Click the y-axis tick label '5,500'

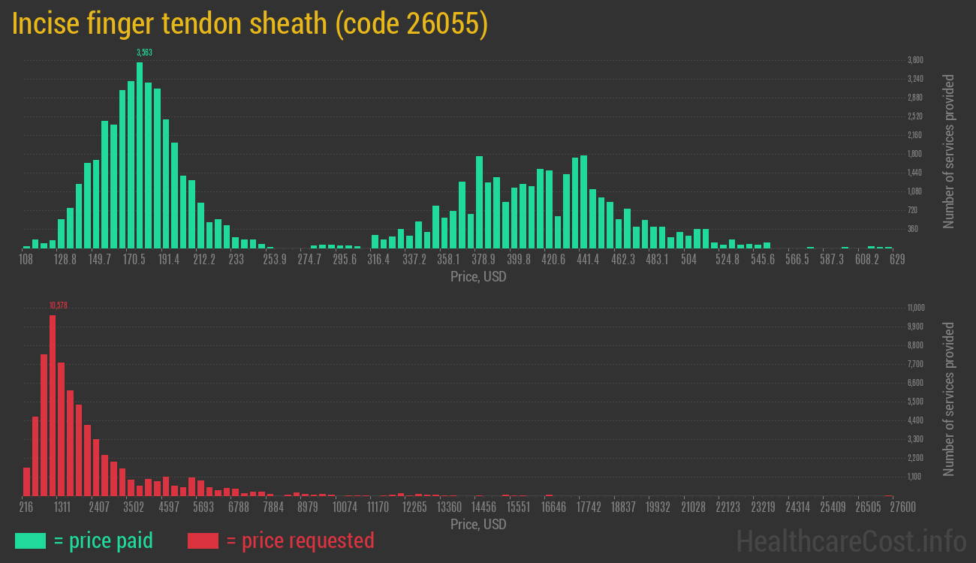[915, 402]
